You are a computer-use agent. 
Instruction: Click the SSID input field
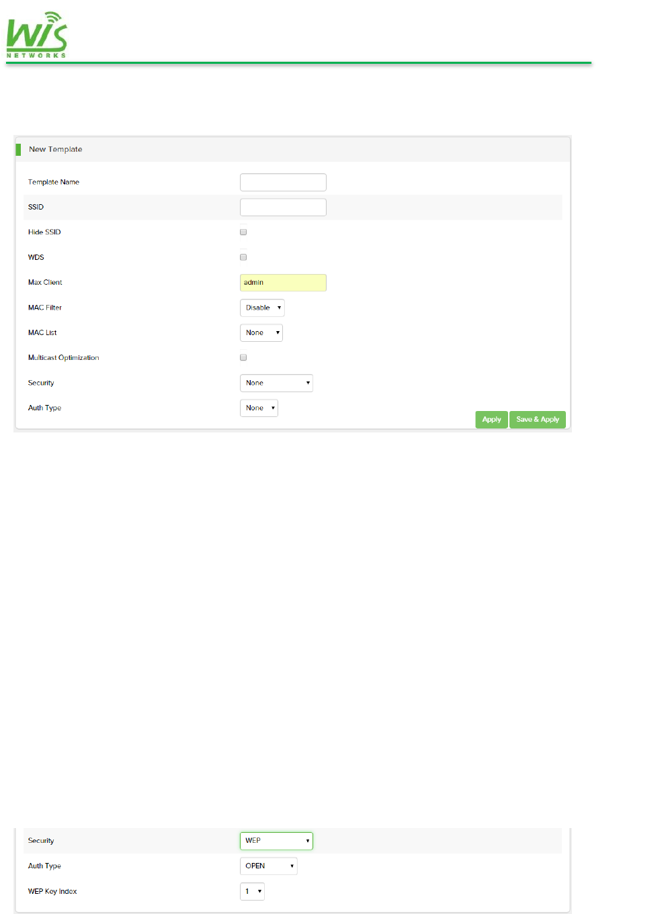point(283,207)
